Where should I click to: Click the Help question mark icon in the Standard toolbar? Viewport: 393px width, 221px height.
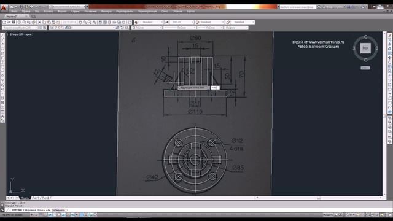click(x=130, y=22)
